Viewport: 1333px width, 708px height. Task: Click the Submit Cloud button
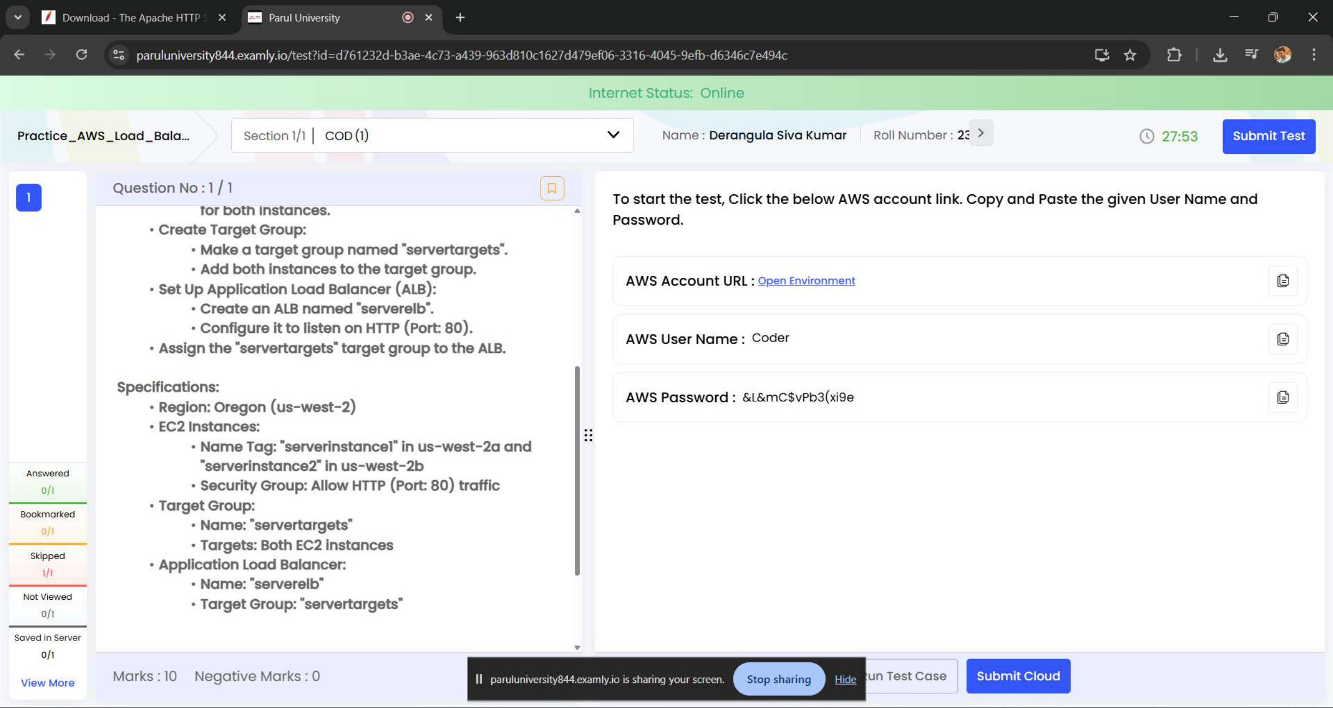[1018, 676]
